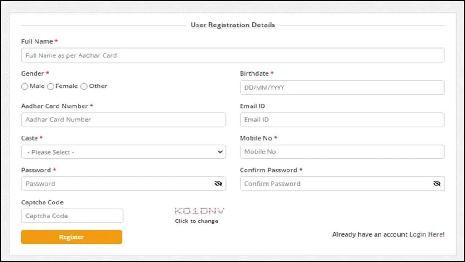Image resolution: width=465 pixels, height=262 pixels.
Task: Select the Aadhar Card Number field
Action: [124, 119]
